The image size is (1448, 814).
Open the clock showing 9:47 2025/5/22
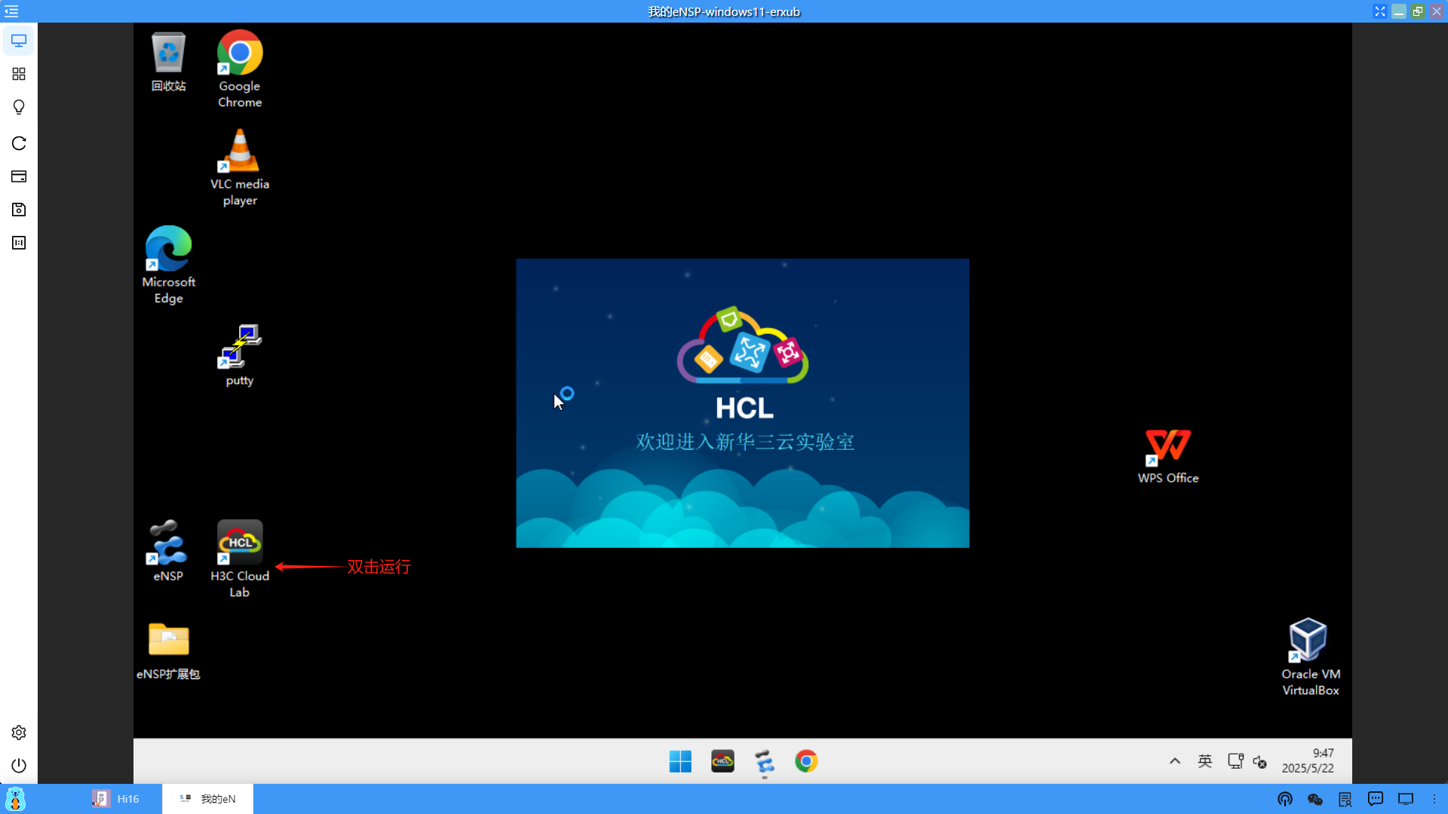pos(1308,761)
